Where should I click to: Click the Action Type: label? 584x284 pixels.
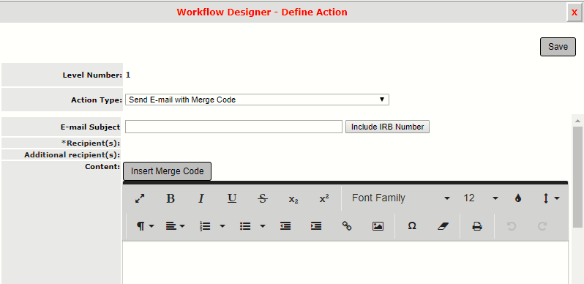pos(97,100)
